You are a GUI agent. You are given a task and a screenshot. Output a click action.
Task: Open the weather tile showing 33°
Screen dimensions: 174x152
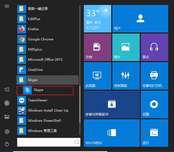pyautogui.click(x=98, y=19)
